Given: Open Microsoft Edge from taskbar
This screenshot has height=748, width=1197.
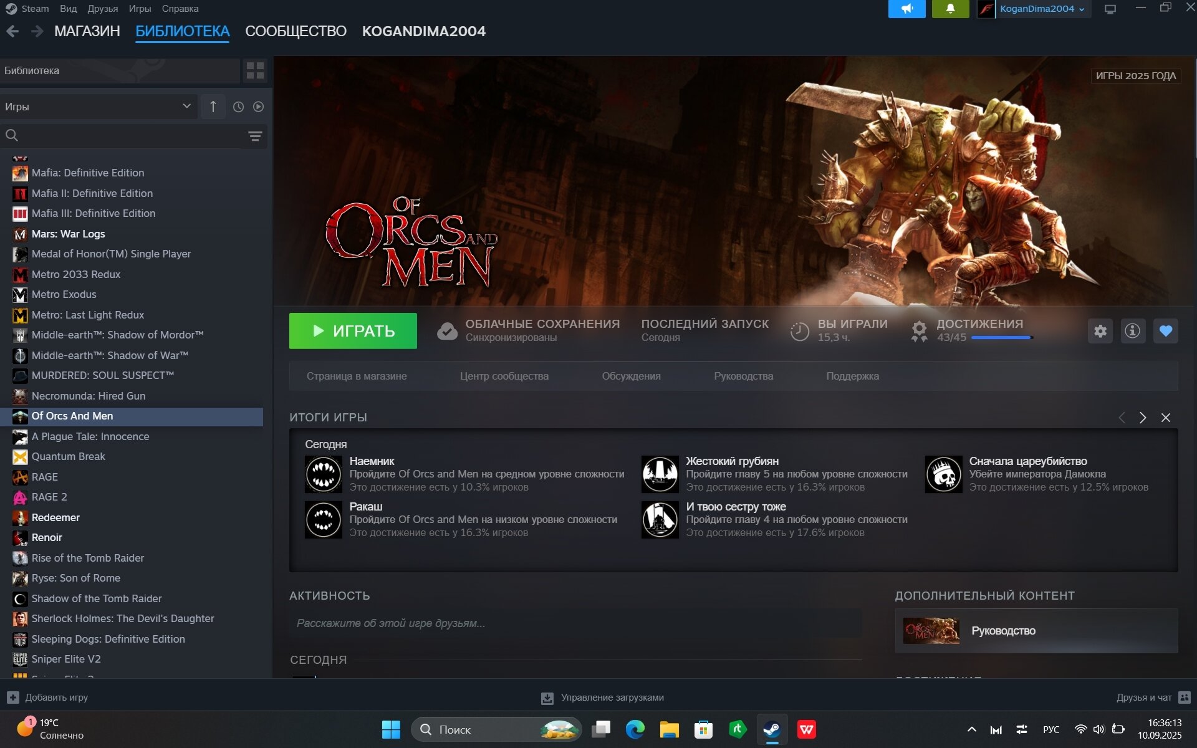Looking at the screenshot, I should (x=635, y=729).
